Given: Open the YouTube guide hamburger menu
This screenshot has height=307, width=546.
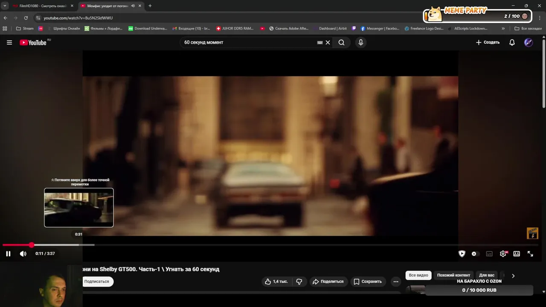Looking at the screenshot, I should point(9,42).
